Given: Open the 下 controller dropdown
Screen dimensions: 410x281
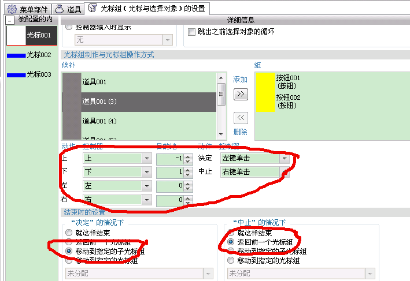Looking at the screenshot, I should (147, 172).
